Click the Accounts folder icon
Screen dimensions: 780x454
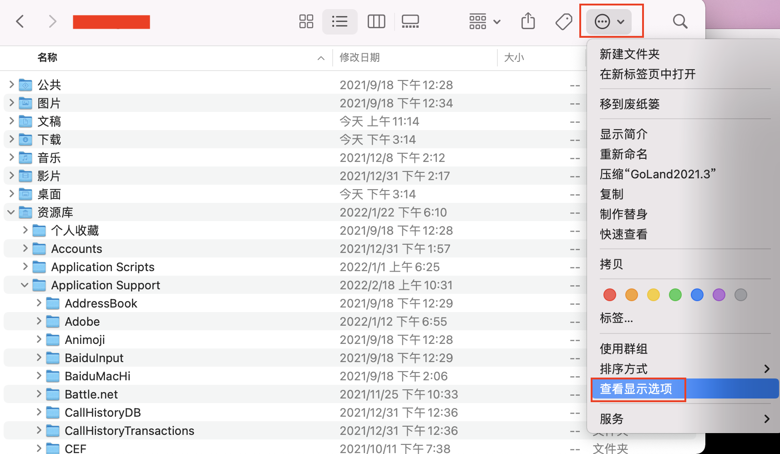(x=39, y=249)
